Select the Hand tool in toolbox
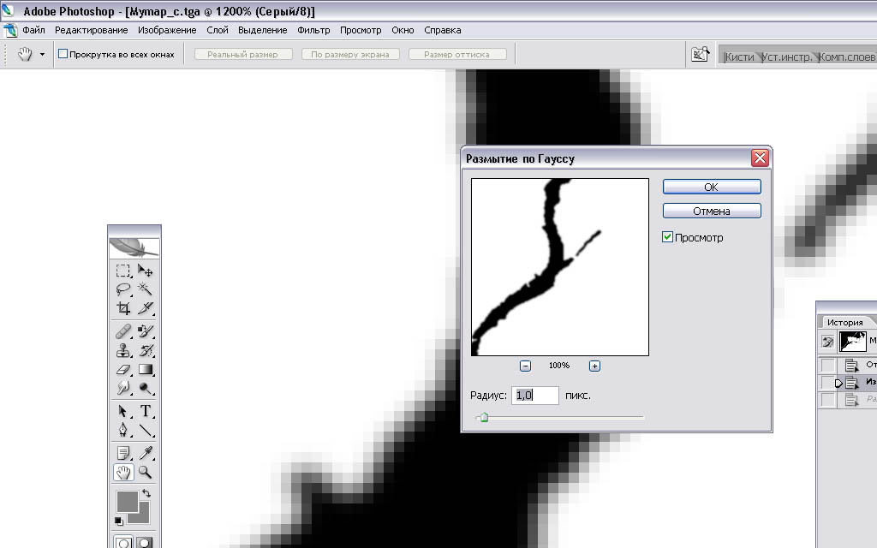Image resolution: width=877 pixels, height=548 pixels. coord(123,473)
